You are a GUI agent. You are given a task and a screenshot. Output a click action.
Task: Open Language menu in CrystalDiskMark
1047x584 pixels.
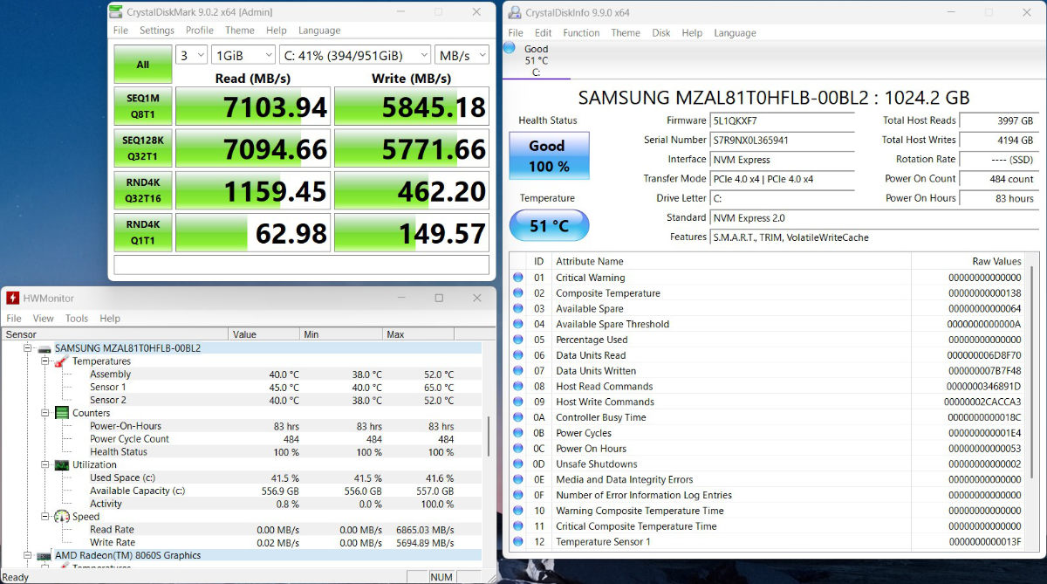point(319,31)
